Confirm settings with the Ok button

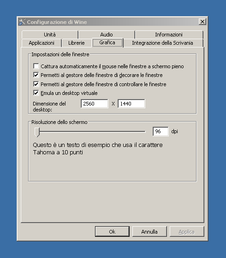click(x=112, y=232)
